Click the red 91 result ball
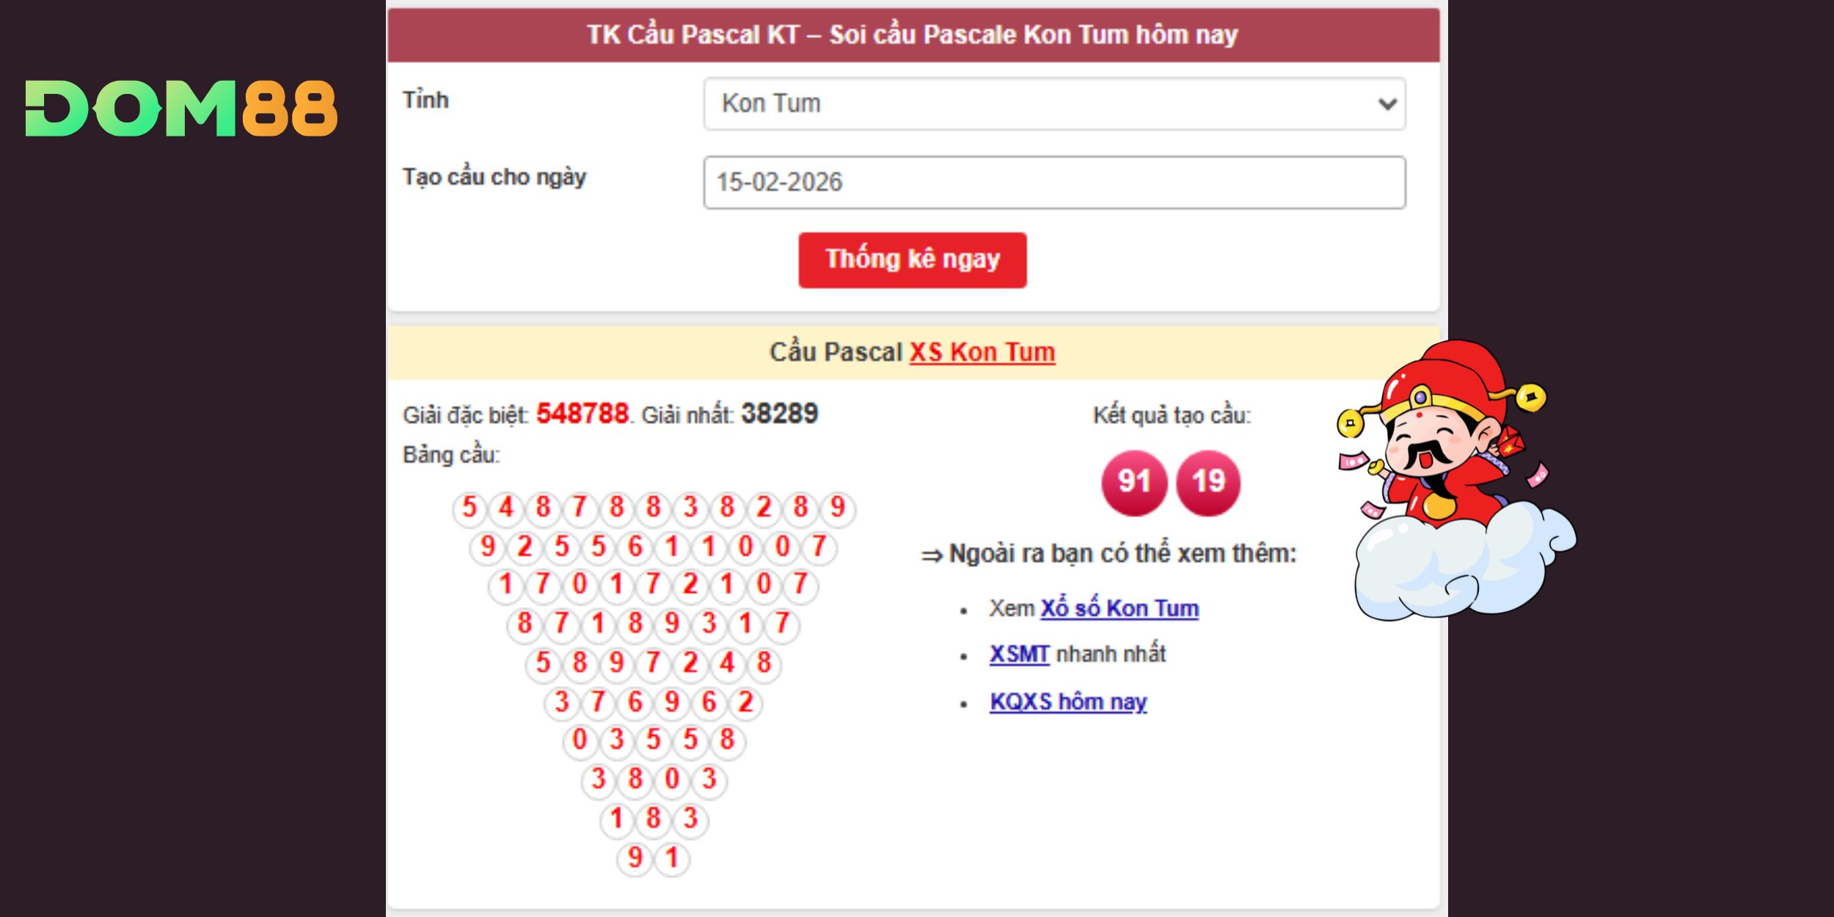This screenshot has height=917, width=1834. click(1133, 483)
